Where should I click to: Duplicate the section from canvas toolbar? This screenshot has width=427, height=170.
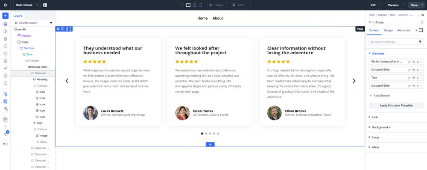pyautogui.click(x=62, y=29)
